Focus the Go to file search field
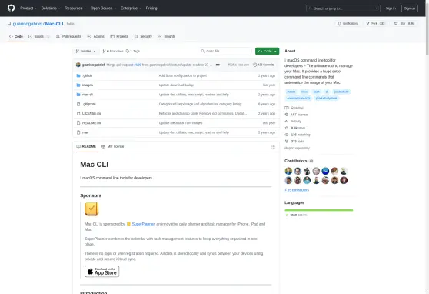This screenshot has width=429, height=294. (225, 52)
